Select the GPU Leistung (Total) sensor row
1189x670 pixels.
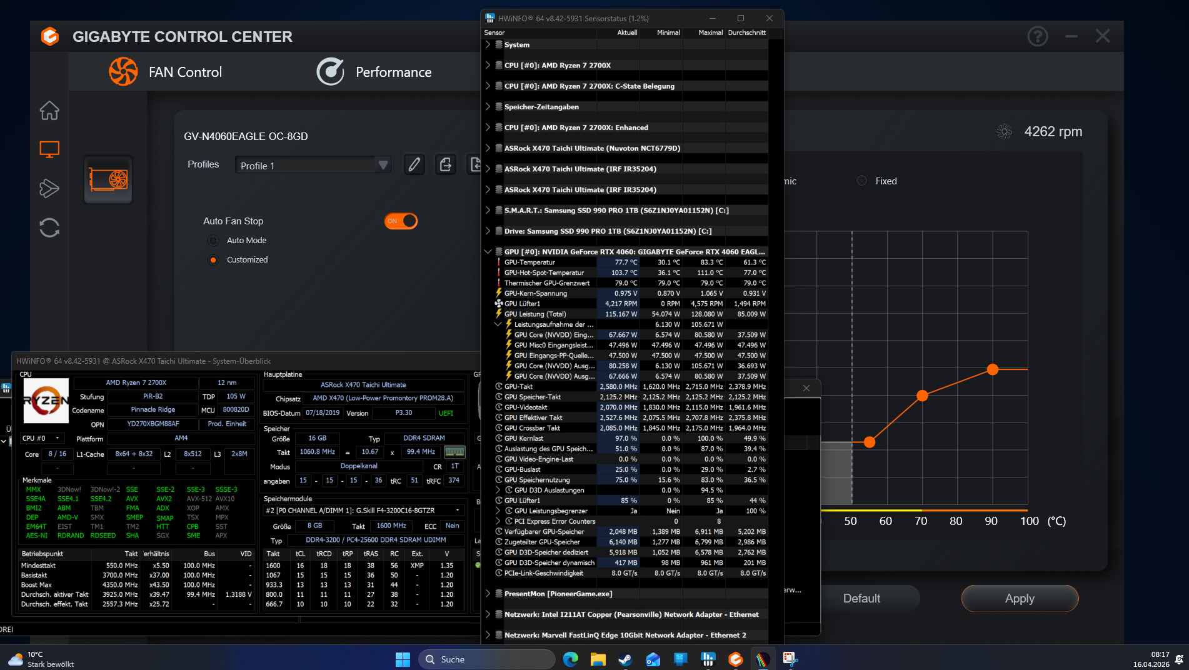[631, 314]
